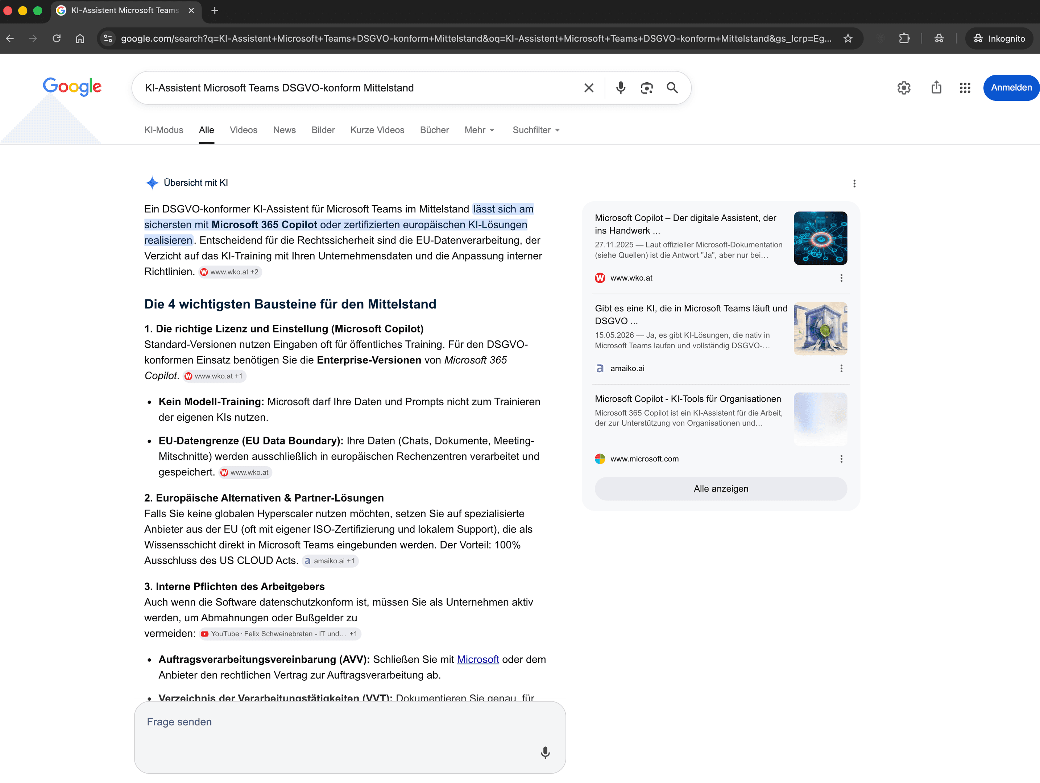
Task: Click the amaiko.ai source label in card
Action: pyautogui.click(x=627, y=368)
